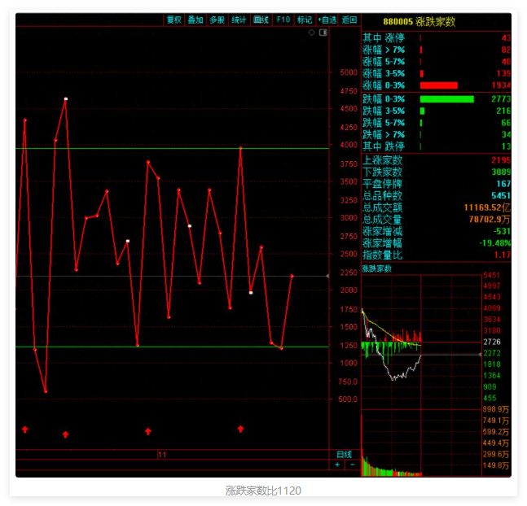Click the 返回 back button

pos(349,20)
